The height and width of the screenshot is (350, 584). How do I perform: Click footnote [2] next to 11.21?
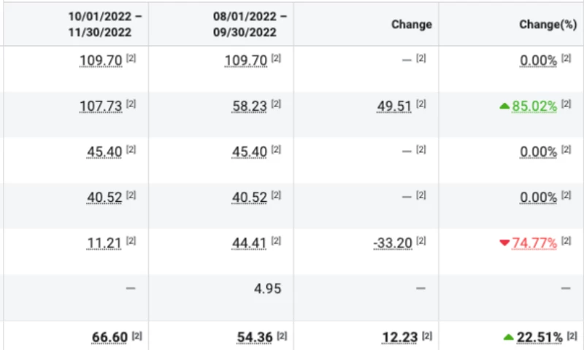(131, 241)
